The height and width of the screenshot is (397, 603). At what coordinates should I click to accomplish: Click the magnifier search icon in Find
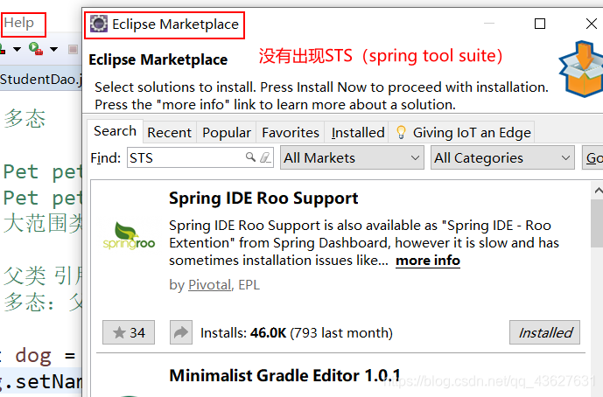pyautogui.click(x=250, y=157)
